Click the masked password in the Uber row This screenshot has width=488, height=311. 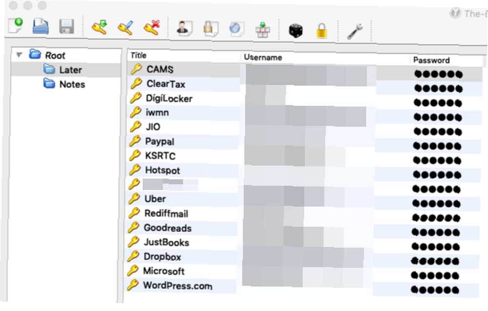coord(436,204)
